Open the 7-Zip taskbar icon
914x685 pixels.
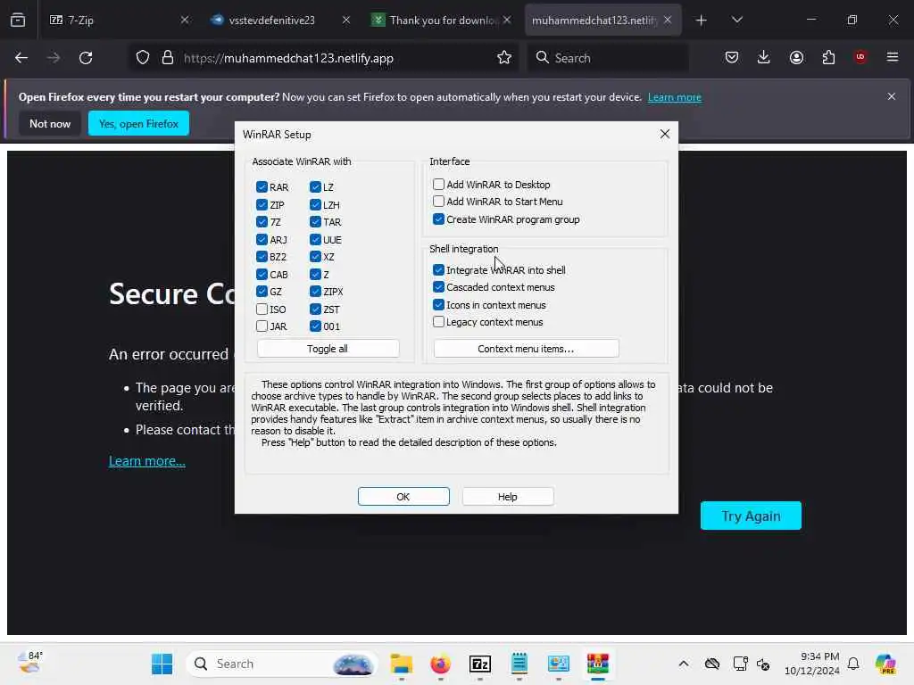click(479, 664)
